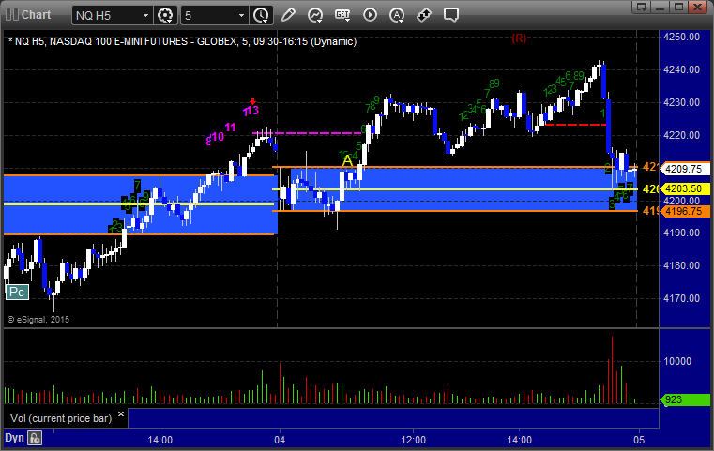The height and width of the screenshot is (451, 714).
Task: Toggle the Pc previous close button
Action: click(x=17, y=293)
